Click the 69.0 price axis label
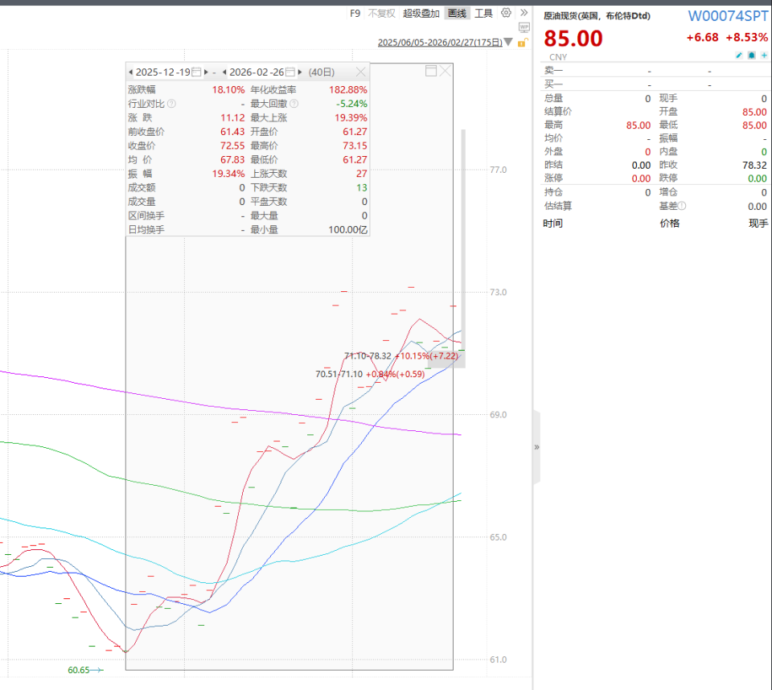Viewport: 772px width, 690px height. [x=499, y=415]
